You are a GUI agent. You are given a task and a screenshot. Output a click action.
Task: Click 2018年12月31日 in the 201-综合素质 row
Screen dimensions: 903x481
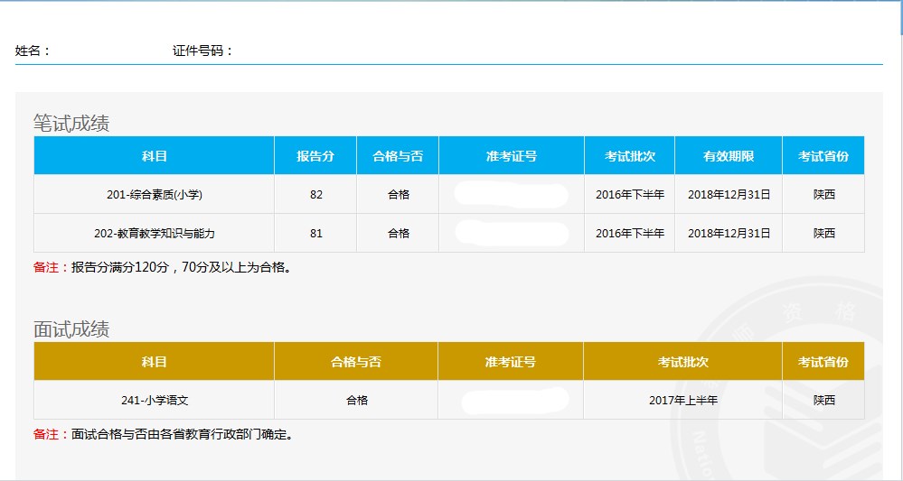729,195
